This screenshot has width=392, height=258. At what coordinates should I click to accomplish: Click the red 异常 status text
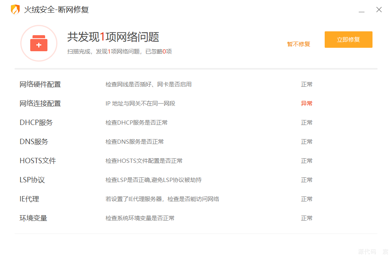pos(306,104)
